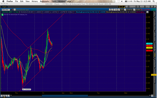Open the Edit menu
Viewport: 157px width, 98px height.
pos(22,1)
